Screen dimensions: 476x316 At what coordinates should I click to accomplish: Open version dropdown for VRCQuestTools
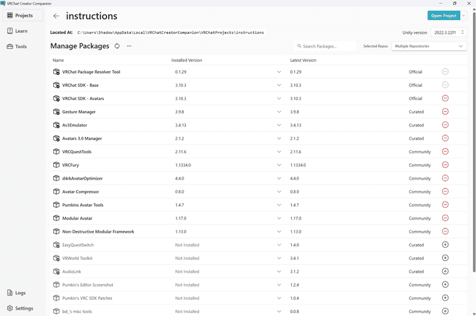tap(279, 151)
